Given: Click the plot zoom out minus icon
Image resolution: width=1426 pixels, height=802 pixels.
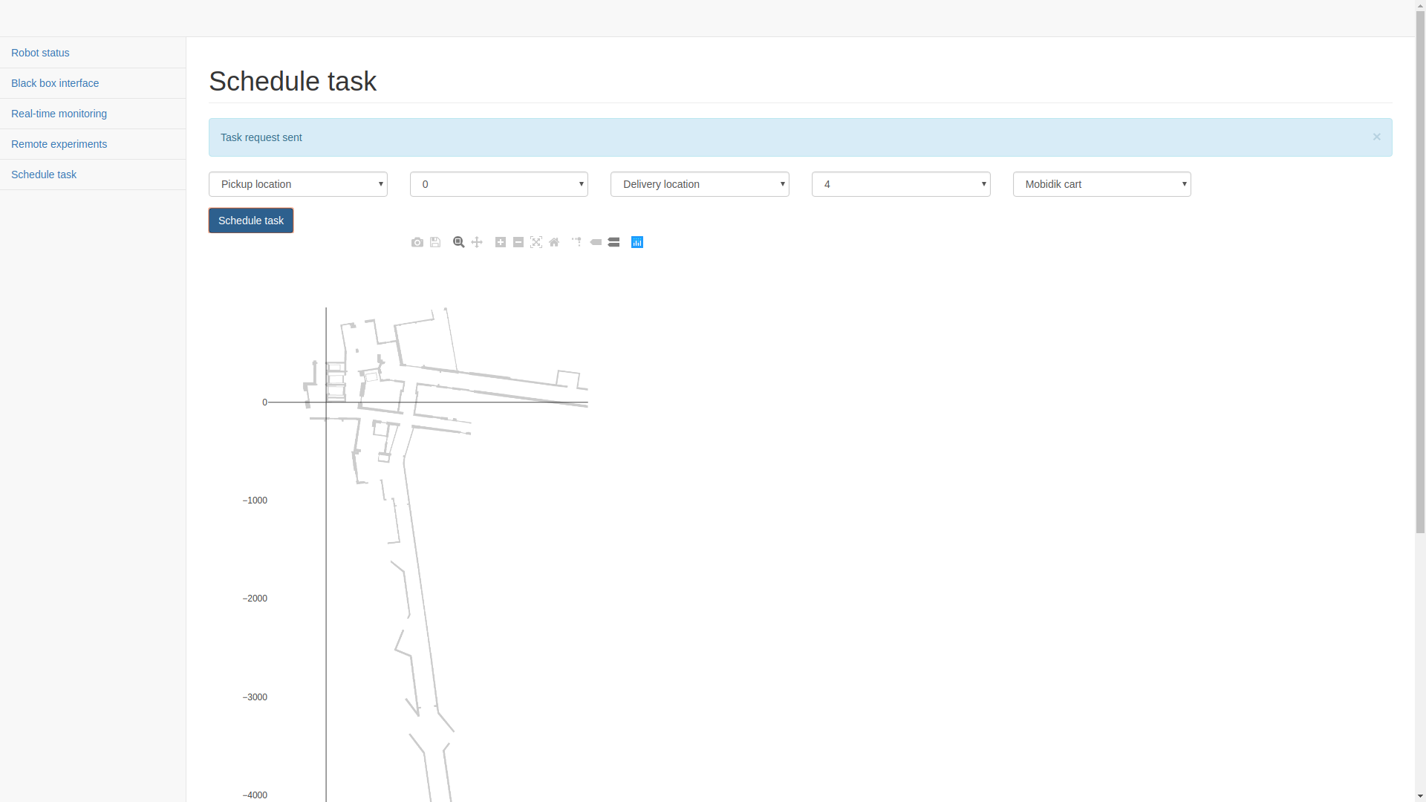Looking at the screenshot, I should click(x=518, y=242).
